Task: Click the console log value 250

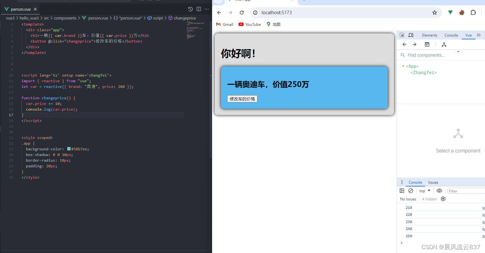Action: click(x=409, y=236)
